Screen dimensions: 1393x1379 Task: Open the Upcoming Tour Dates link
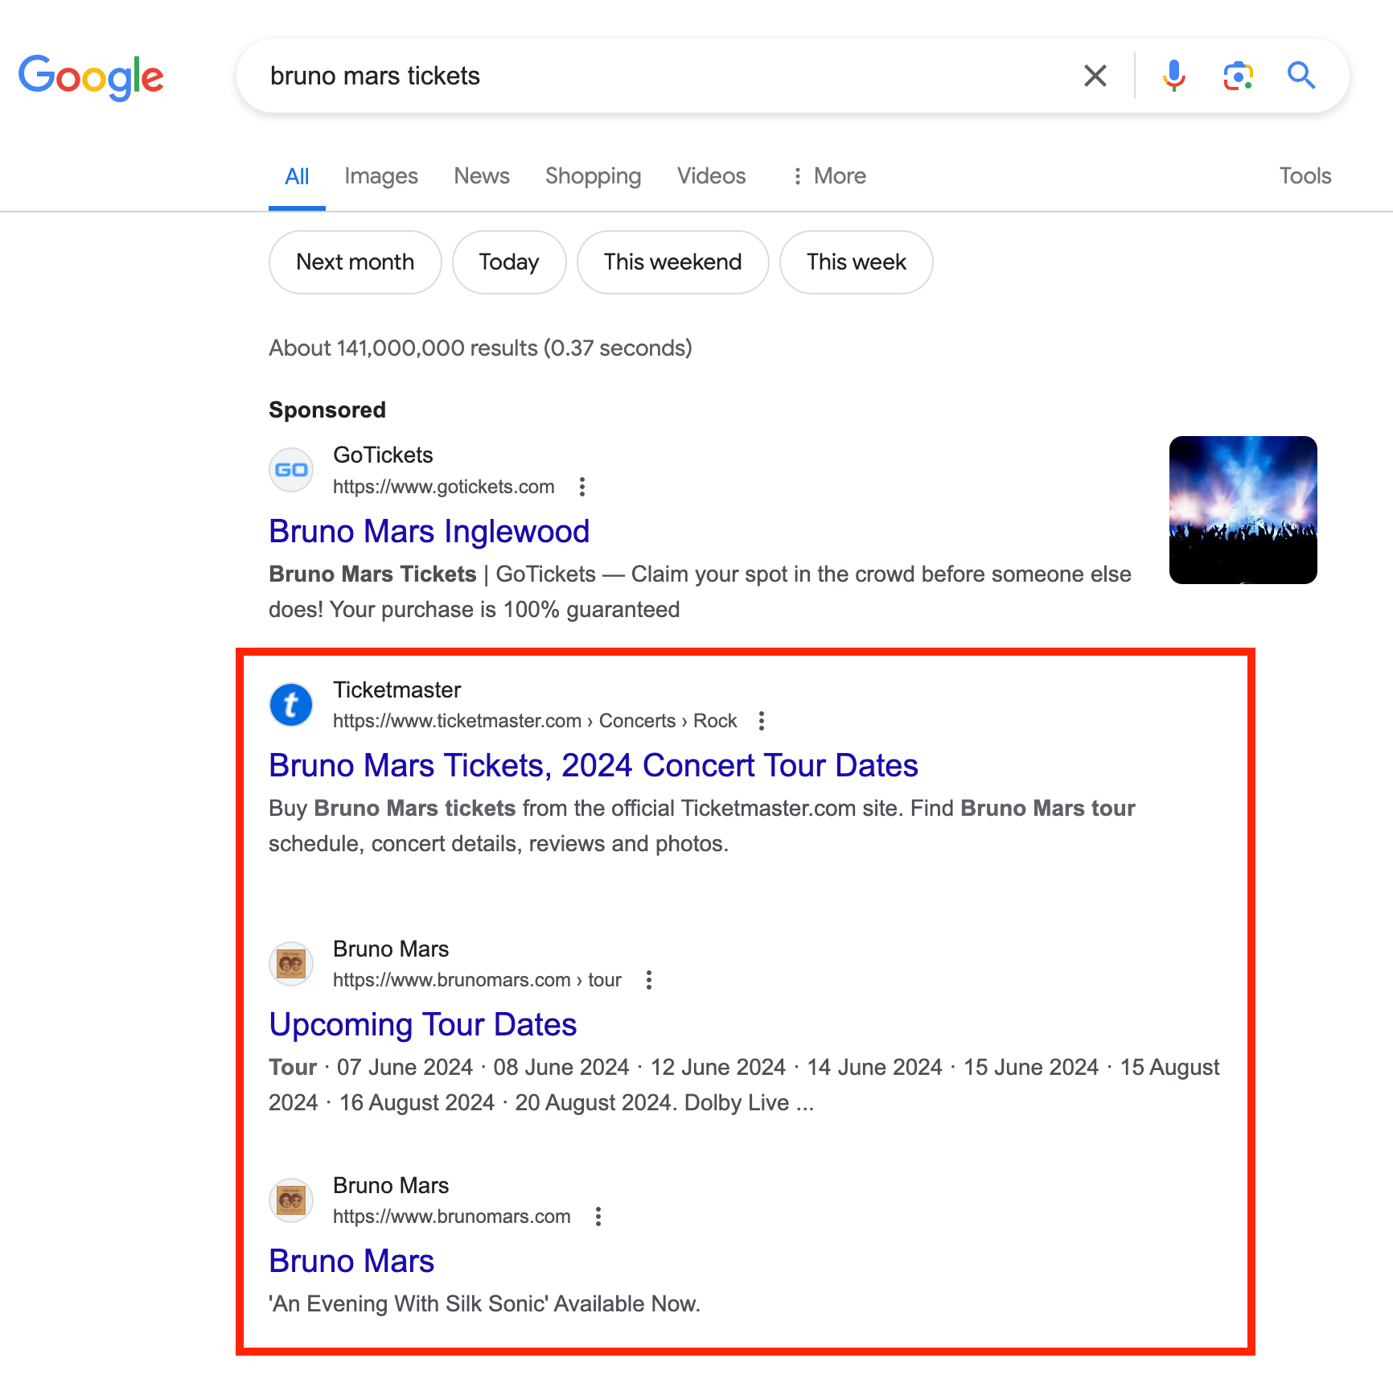pyautogui.click(x=423, y=1025)
